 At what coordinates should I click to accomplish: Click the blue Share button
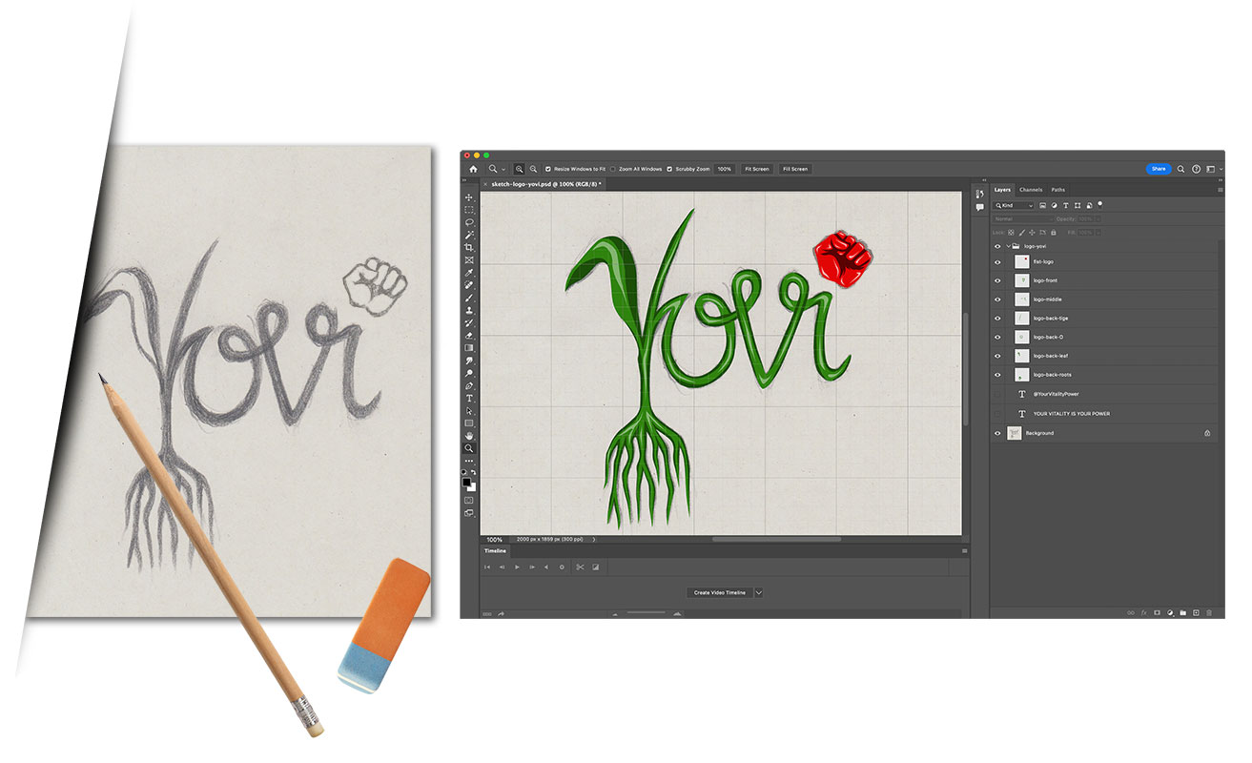1158,169
